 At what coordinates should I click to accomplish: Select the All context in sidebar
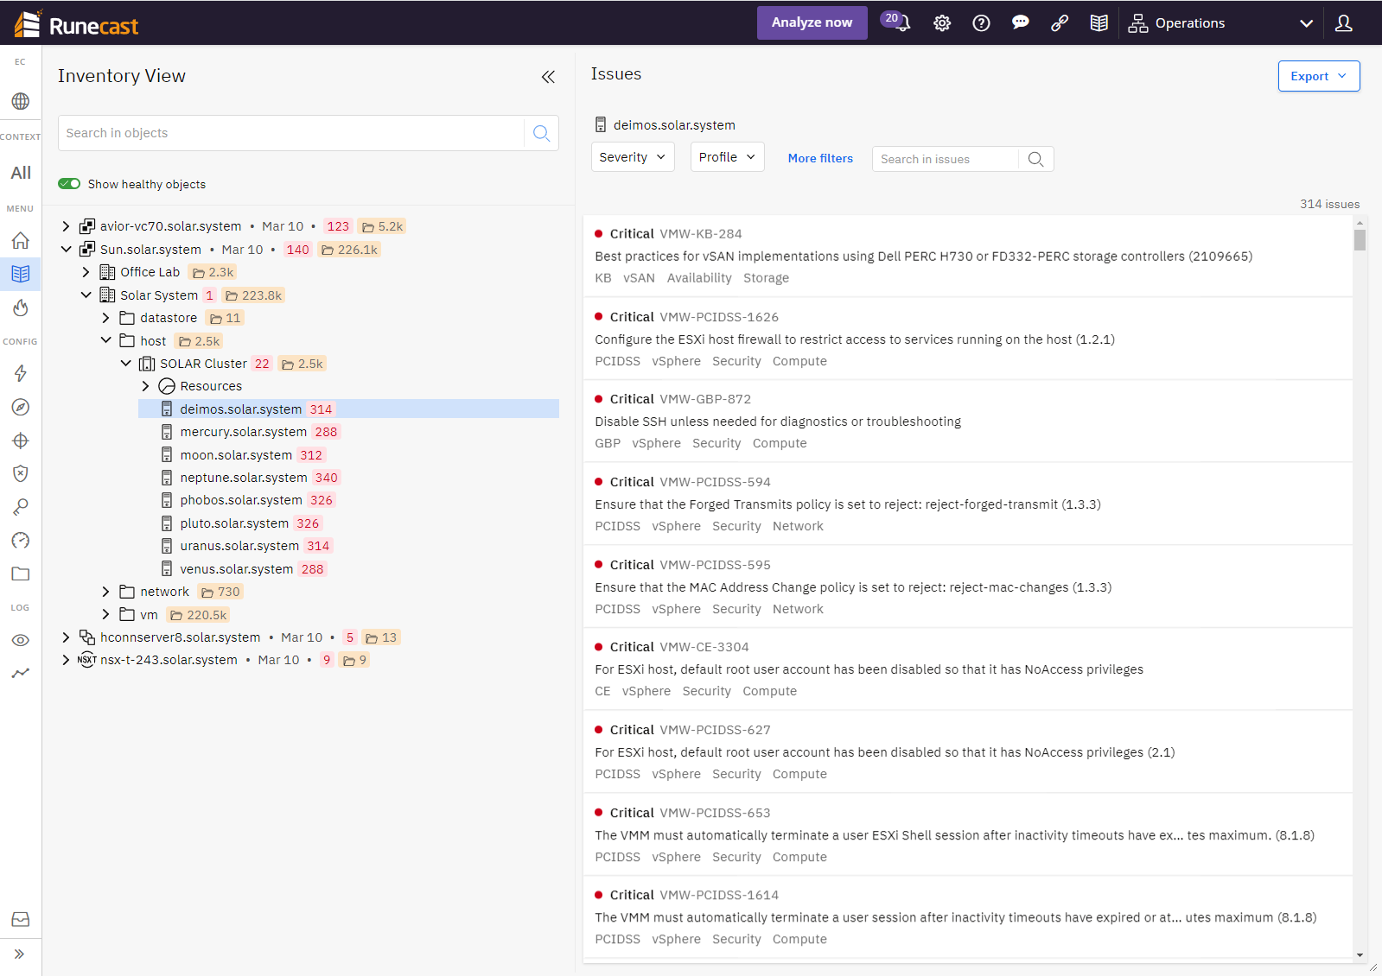(x=21, y=173)
